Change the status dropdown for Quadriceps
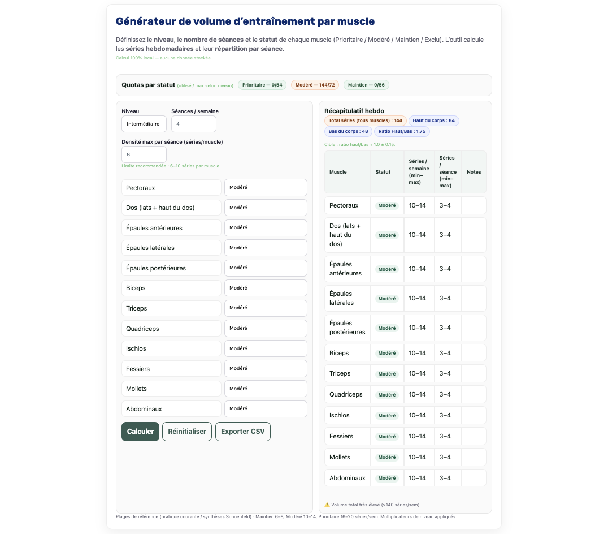This screenshot has width=608, height=534. pos(266,328)
